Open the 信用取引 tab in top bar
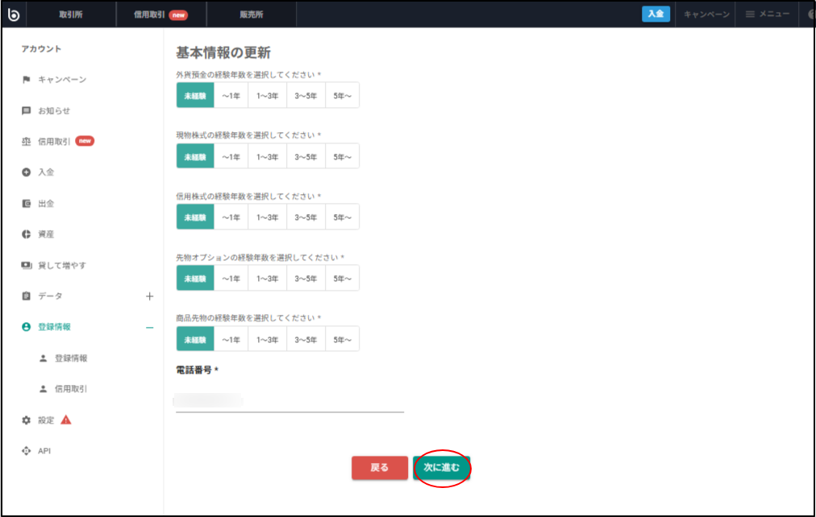Viewport: 816px width, 517px height. click(x=160, y=14)
